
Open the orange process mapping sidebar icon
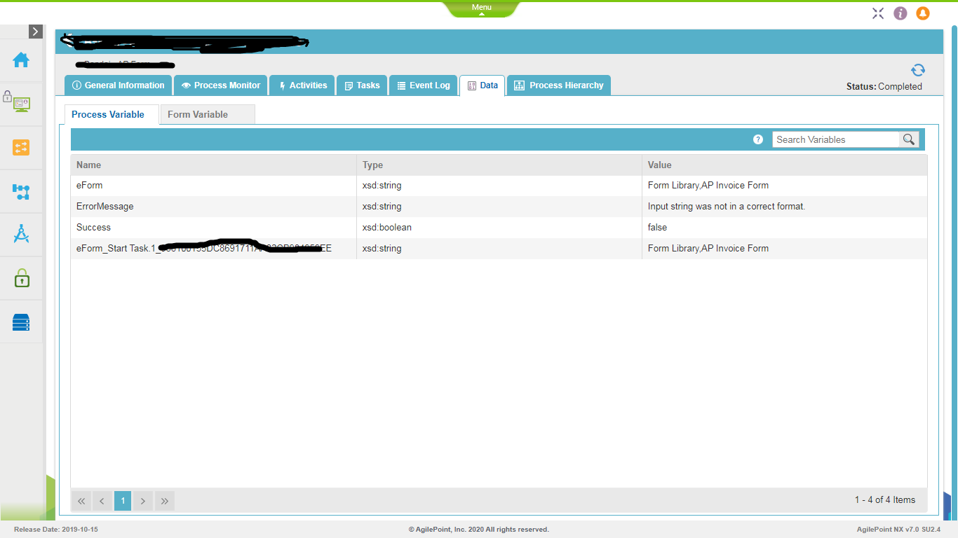pyautogui.click(x=21, y=147)
